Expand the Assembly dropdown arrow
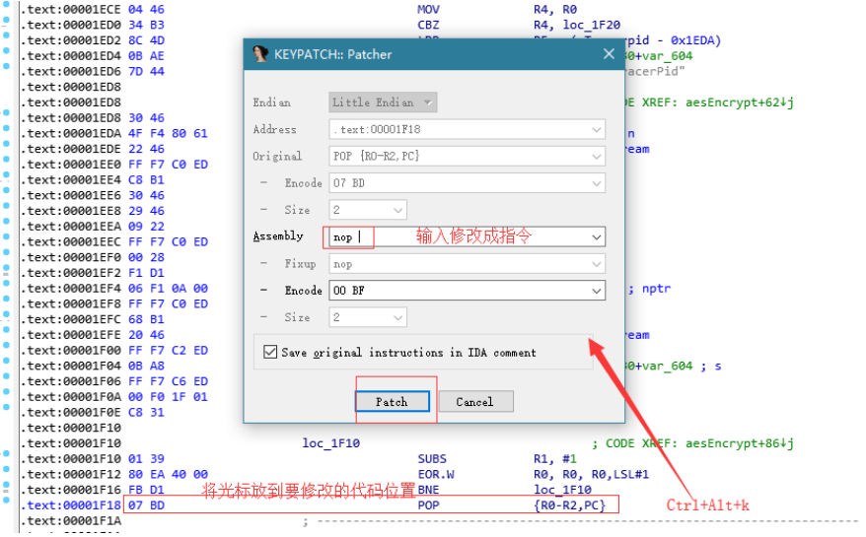The height and width of the screenshot is (537, 866). click(596, 236)
